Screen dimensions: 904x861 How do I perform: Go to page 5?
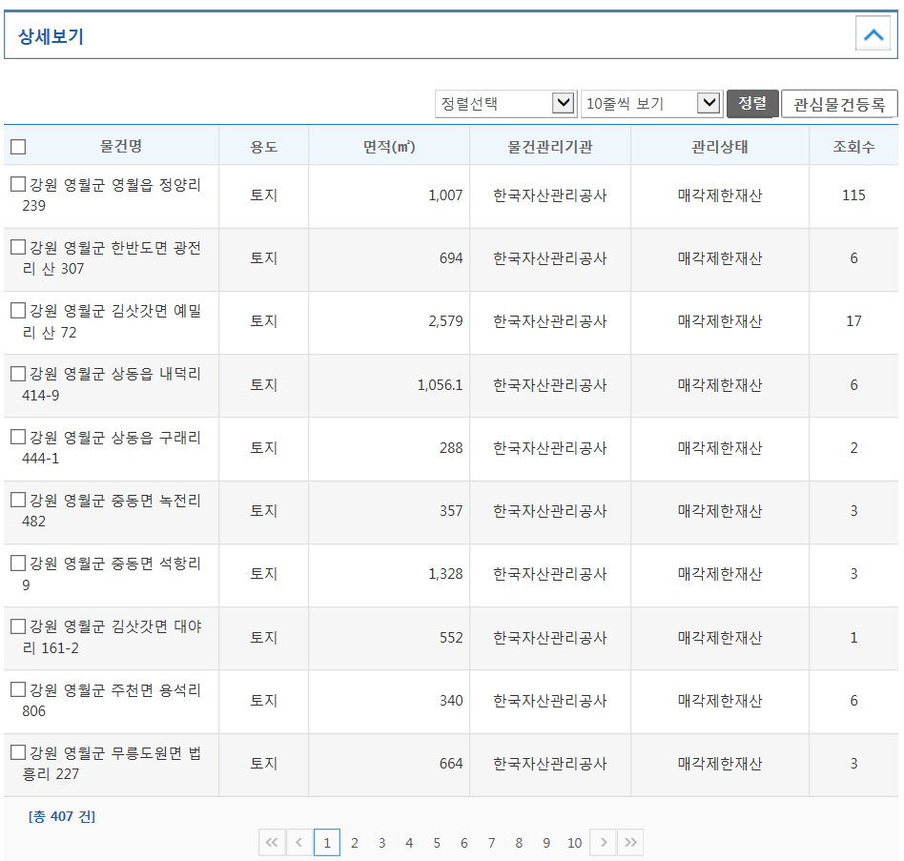437,843
